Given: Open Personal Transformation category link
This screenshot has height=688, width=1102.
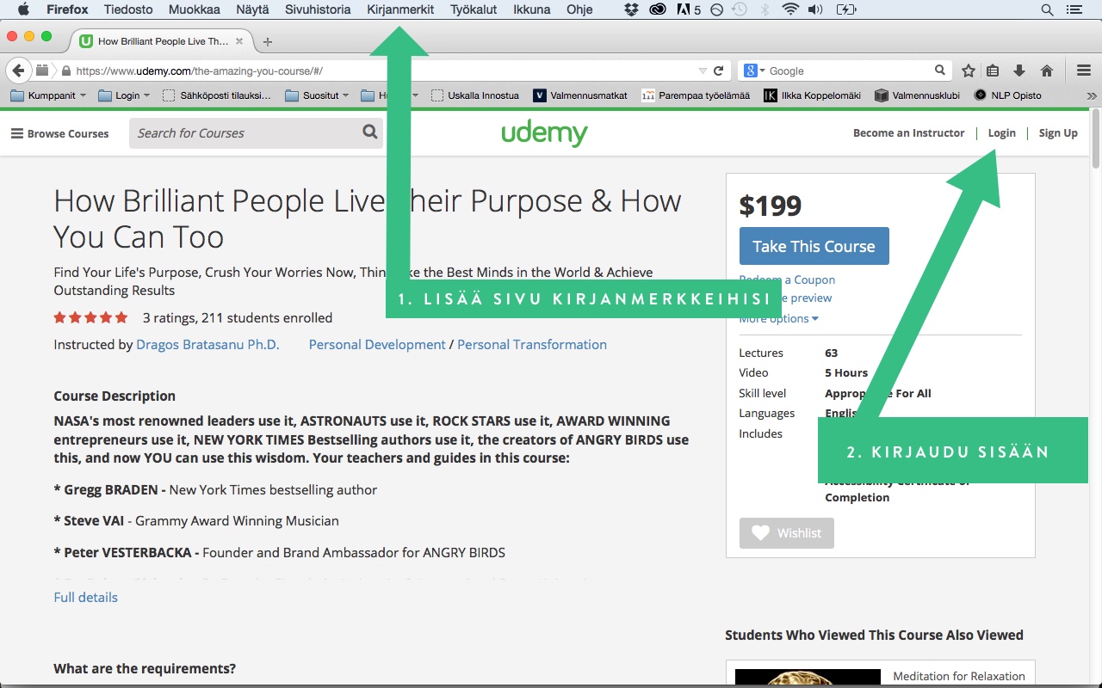Looking at the screenshot, I should coord(532,344).
